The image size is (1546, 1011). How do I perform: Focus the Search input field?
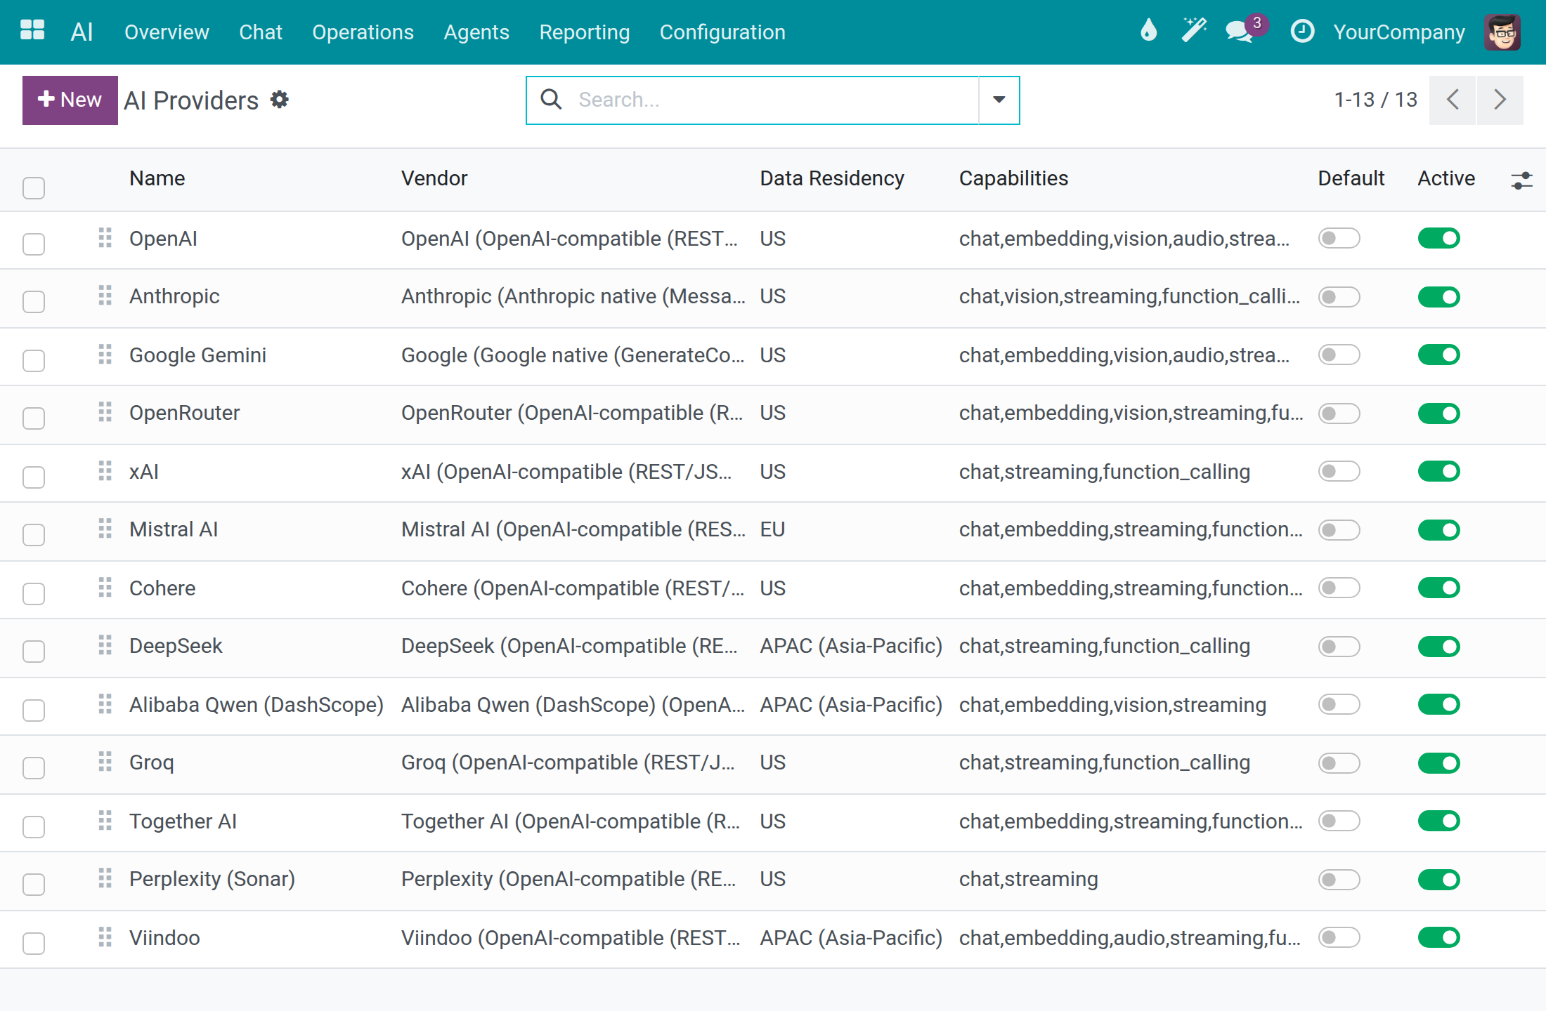point(773,100)
